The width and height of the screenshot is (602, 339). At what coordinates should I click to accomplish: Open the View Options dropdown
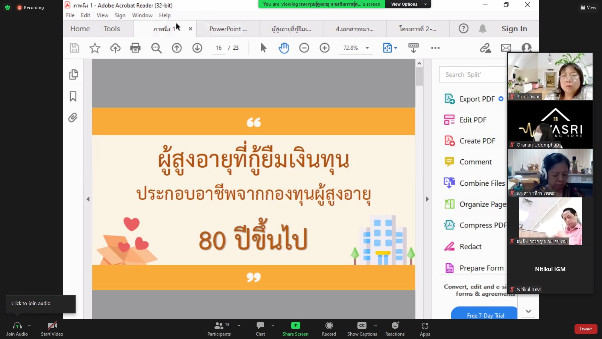pyautogui.click(x=408, y=4)
